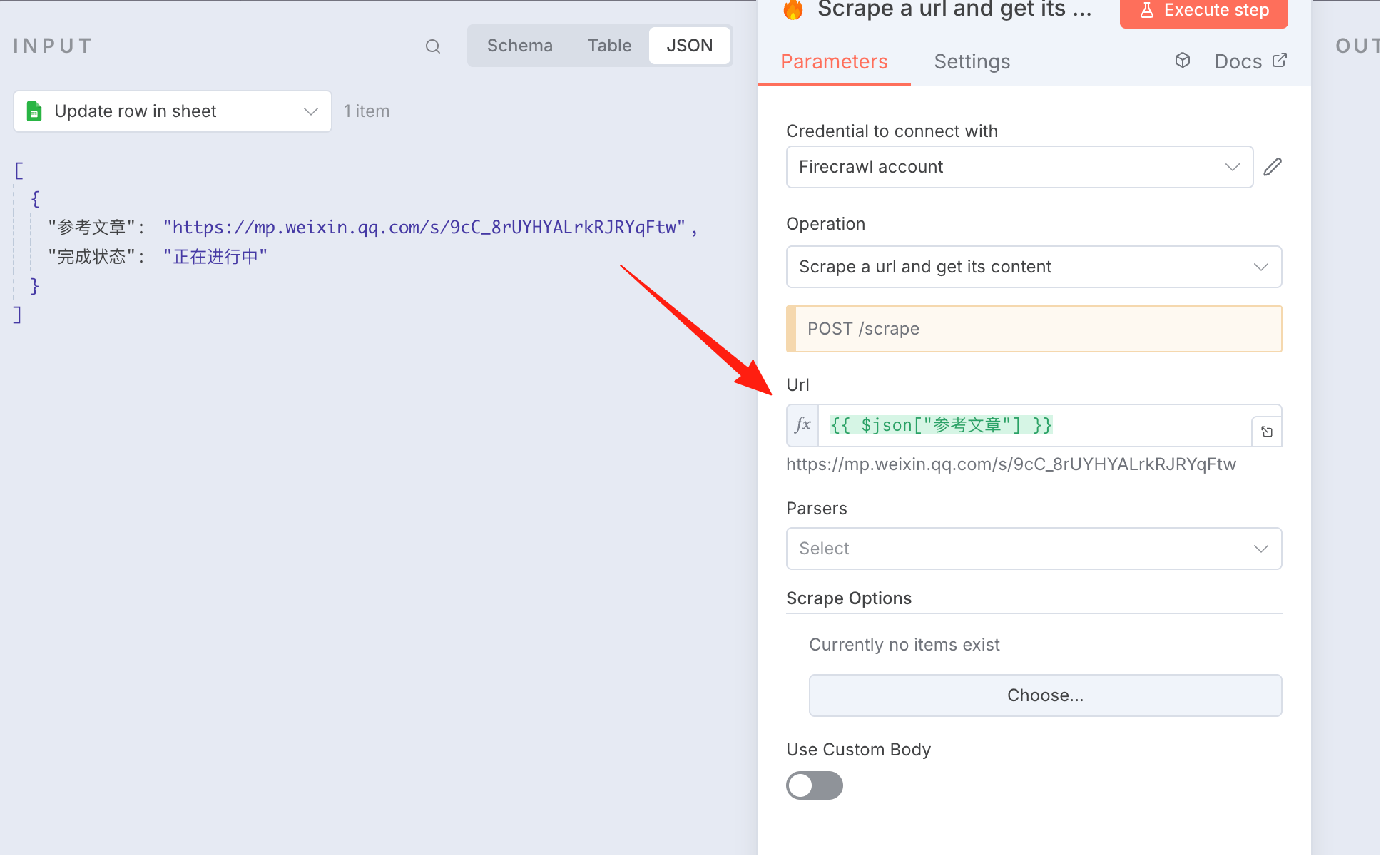
Task: Click the node title 'Scrape a url and get its ...'
Action: [954, 9]
